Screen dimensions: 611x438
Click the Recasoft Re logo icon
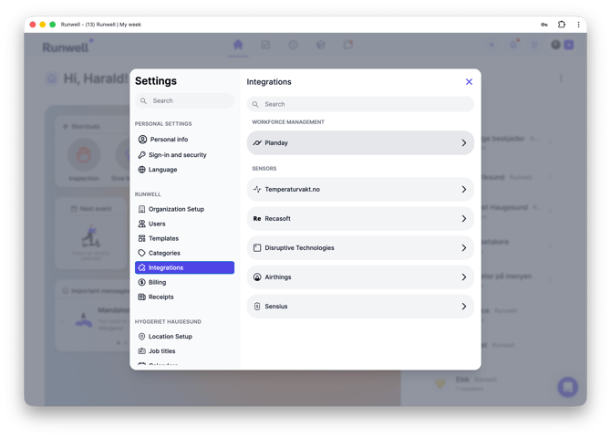(257, 218)
